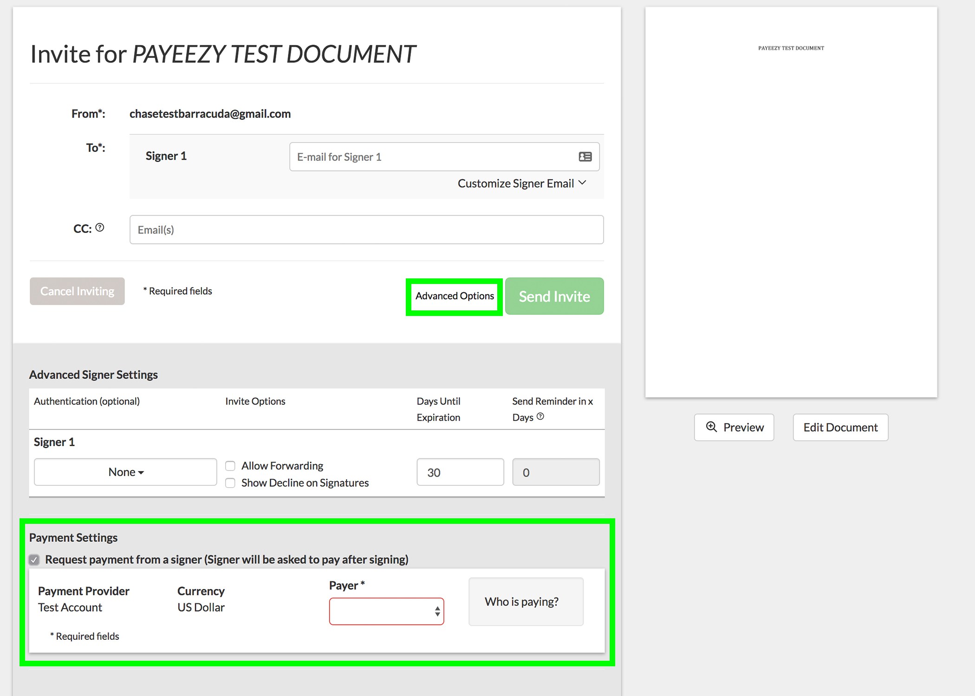Click the E-mail for Signer 1 field
Image resolution: width=975 pixels, height=696 pixels.
(x=432, y=157)
